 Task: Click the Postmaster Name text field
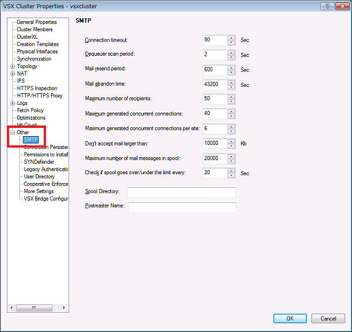(x=182, y=208)
